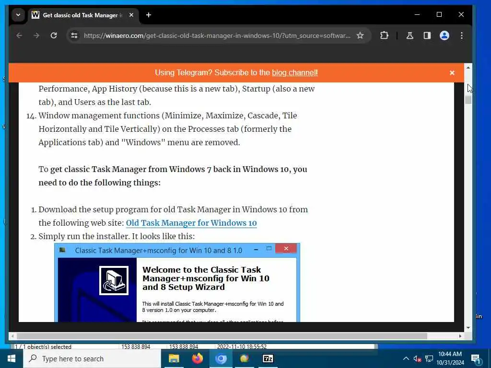Open the muted volume tray icon

coord(417,358)
